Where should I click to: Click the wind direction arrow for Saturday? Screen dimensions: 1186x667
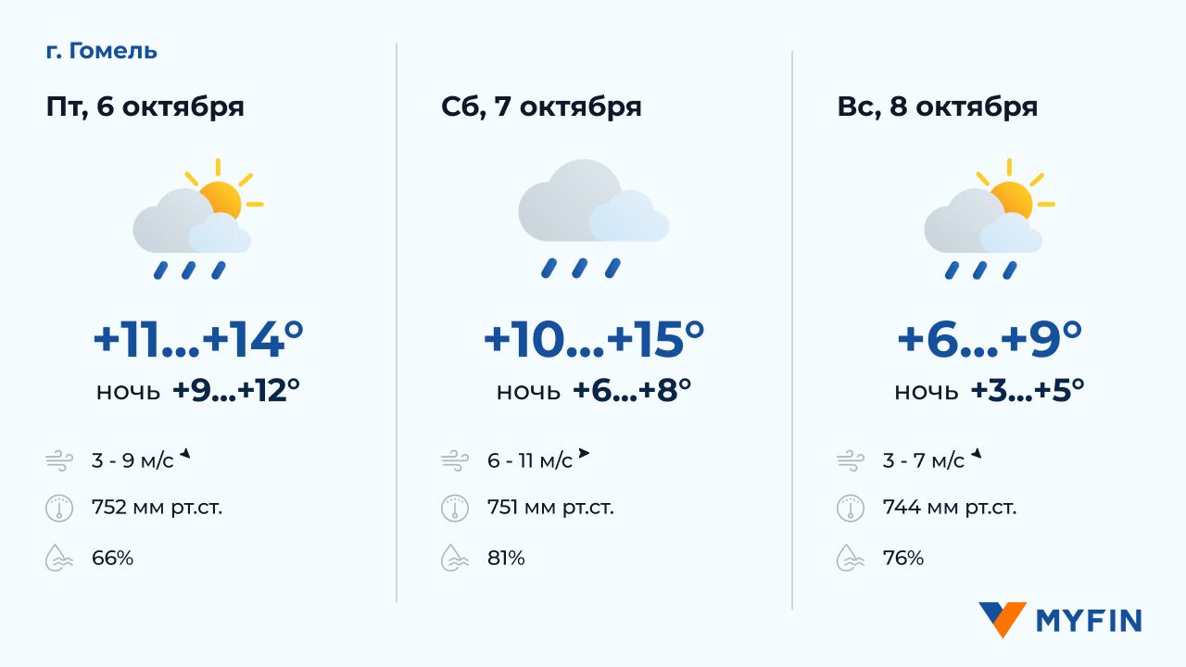584,454
